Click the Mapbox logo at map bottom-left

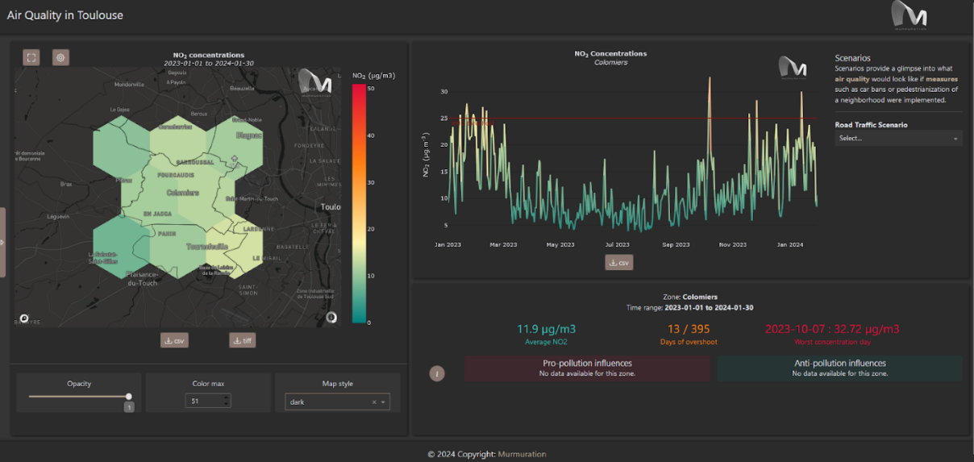click(24, 318)
